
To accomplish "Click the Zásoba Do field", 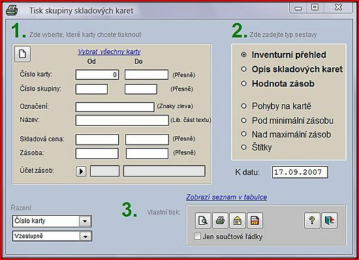I will coord(148,154).
